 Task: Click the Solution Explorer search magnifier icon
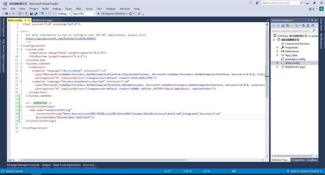[x=314, y=31]
